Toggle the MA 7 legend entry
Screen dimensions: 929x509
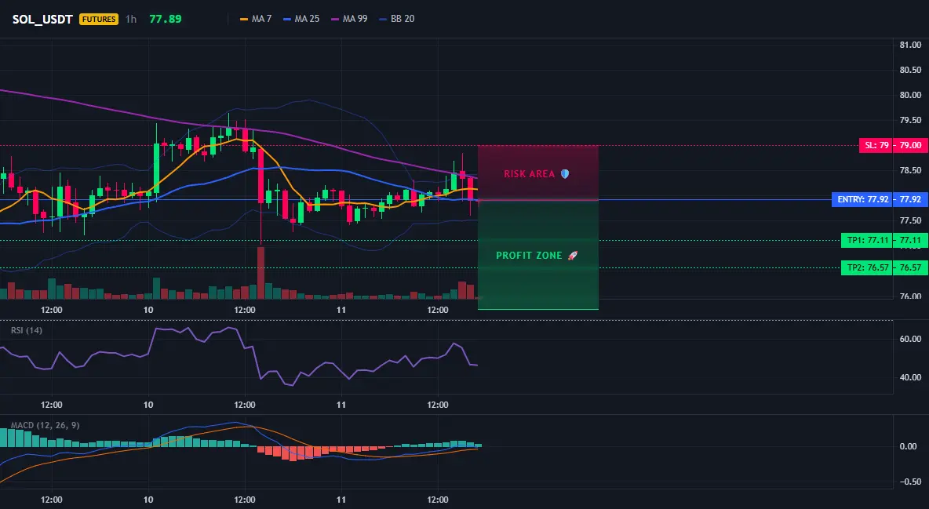coord(255,19)
